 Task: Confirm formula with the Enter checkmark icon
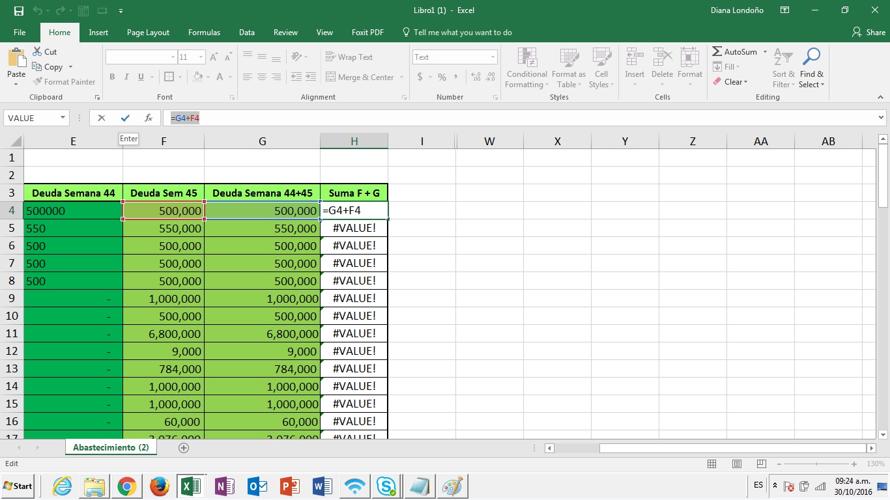[124, 118]
